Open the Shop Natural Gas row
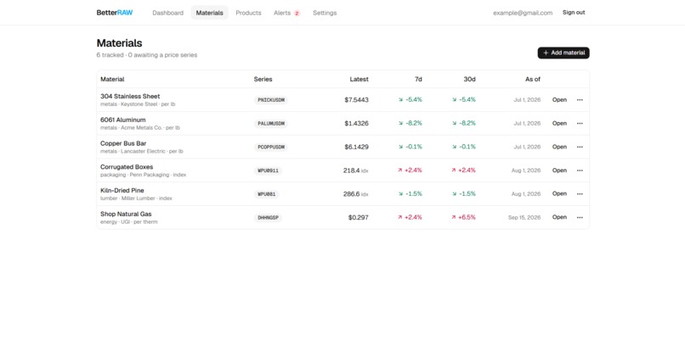This screenshot has width=685, height=352. point(559,217)
